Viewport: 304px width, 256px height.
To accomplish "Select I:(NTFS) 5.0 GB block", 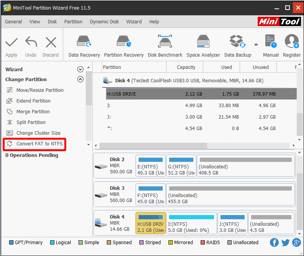I will (191, 223).
